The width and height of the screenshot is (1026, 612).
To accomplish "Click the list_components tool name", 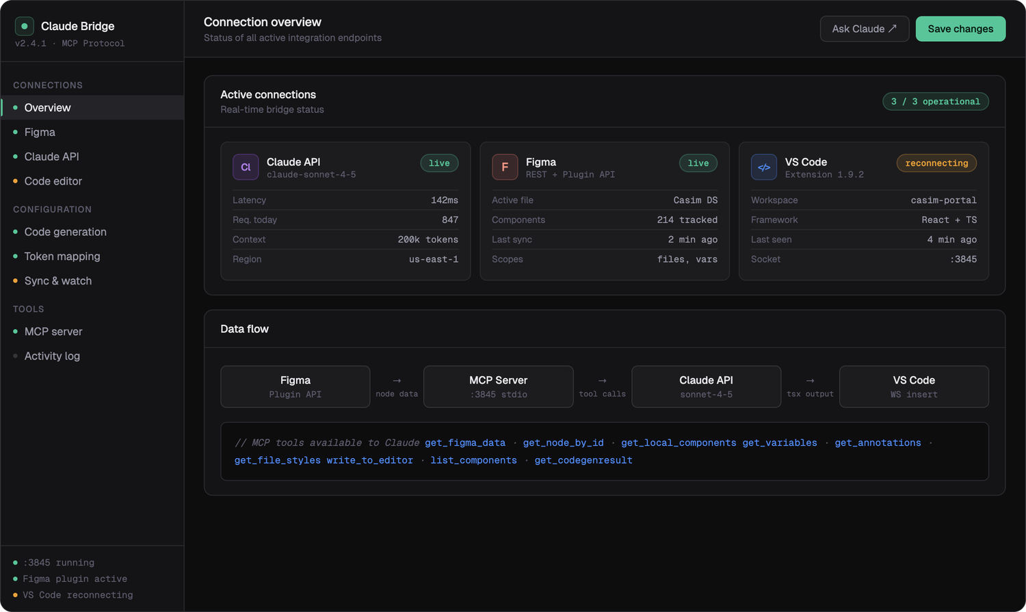I will (473, 460).
